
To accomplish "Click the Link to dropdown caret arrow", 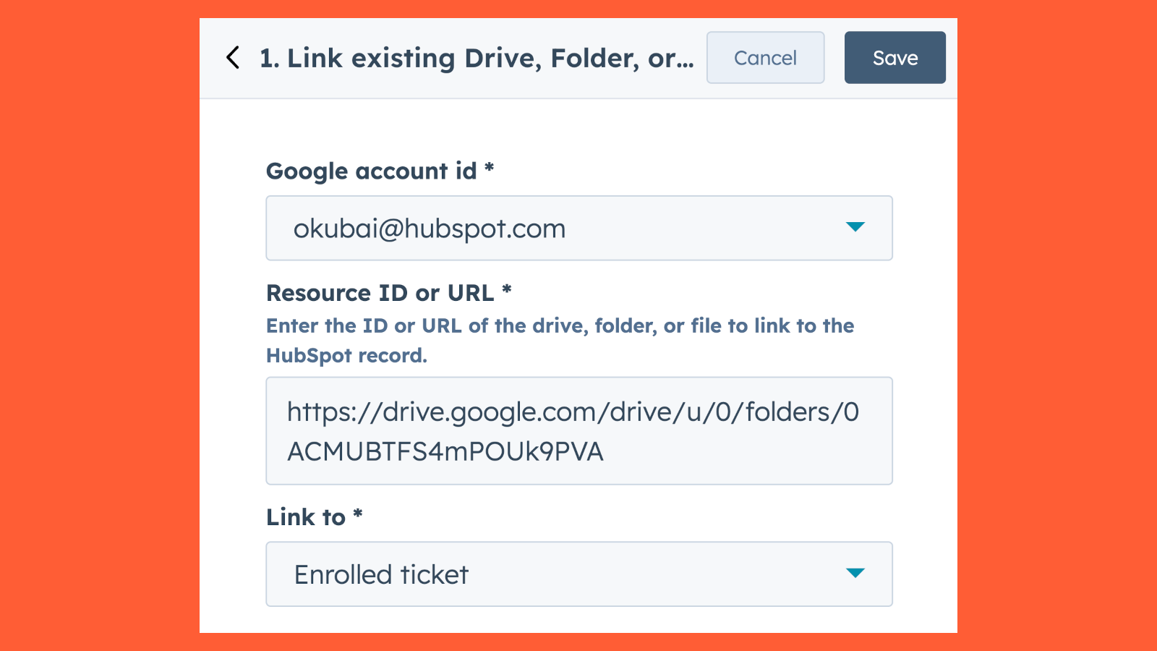I will pos(855,573).
